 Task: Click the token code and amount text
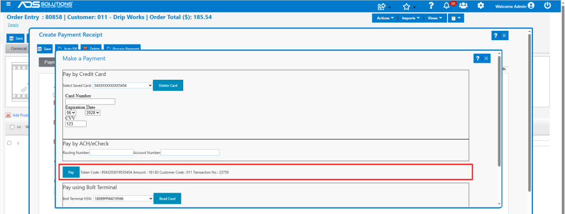click(x=154, y=172)
